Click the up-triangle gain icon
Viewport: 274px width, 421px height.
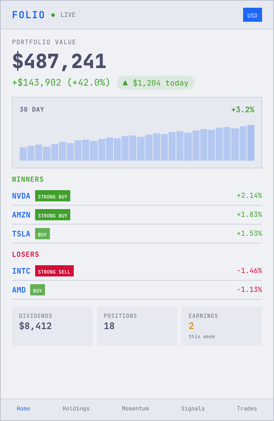pos(125,83)
